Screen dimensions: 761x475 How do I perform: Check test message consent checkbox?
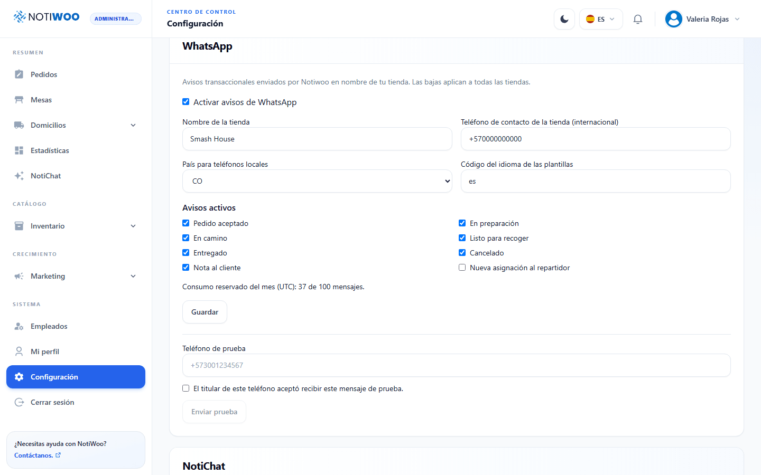tap(186, 388)
